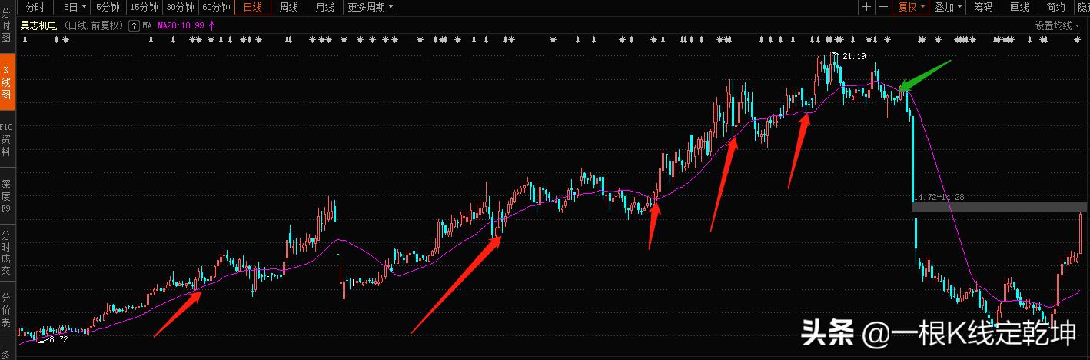
Task: Click the 隐藏 hide button
Action: 1082,7
